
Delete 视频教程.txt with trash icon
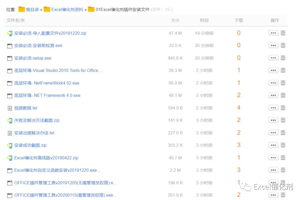[x=283, y=108]
